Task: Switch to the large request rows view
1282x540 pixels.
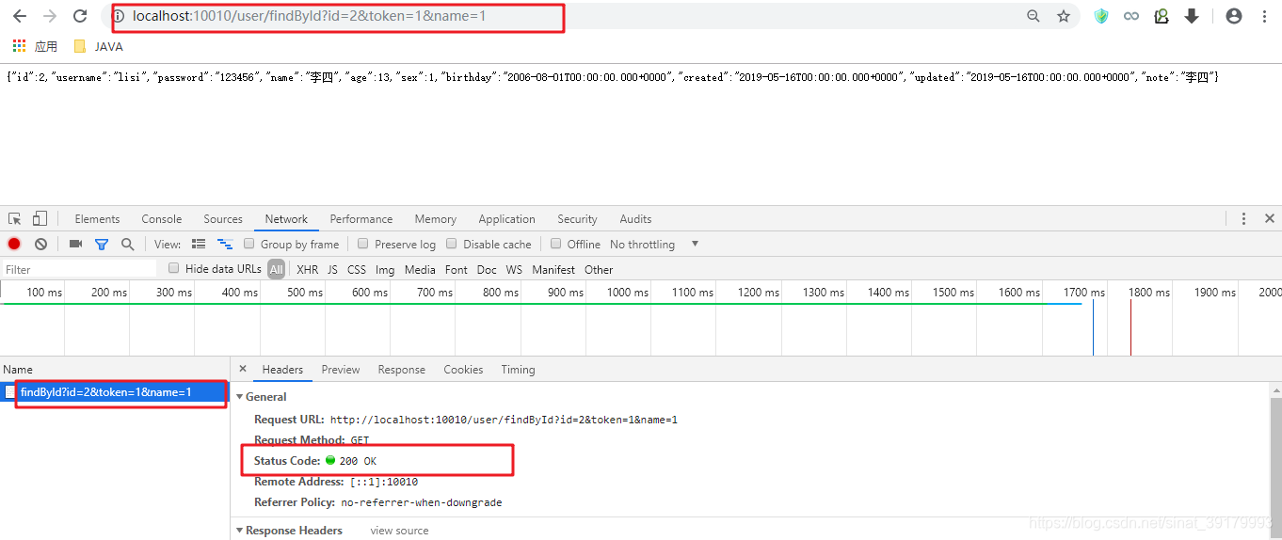Action: (x=199, y=244)
